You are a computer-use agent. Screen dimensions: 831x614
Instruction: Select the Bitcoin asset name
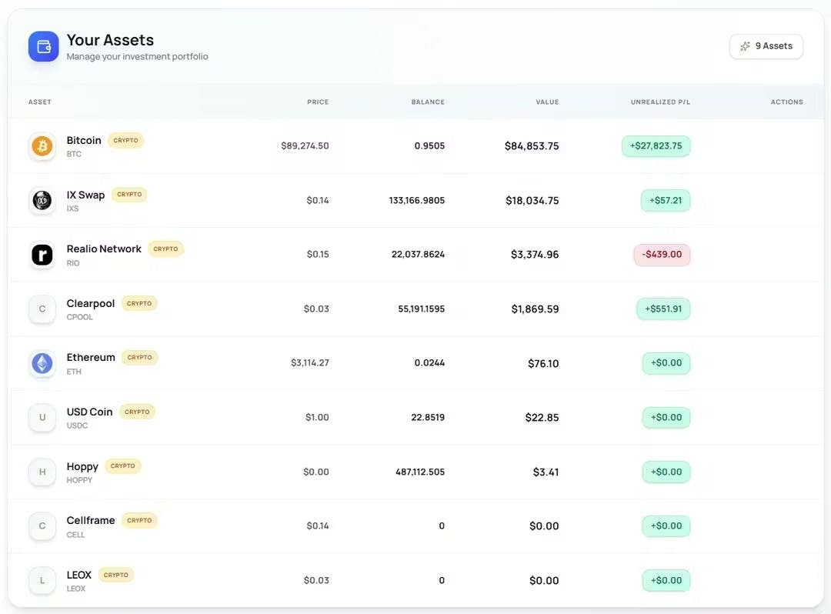(84, 140)
